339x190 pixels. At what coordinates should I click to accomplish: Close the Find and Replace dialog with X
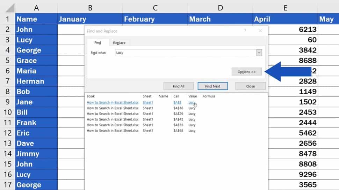click(x=260, y=31)
